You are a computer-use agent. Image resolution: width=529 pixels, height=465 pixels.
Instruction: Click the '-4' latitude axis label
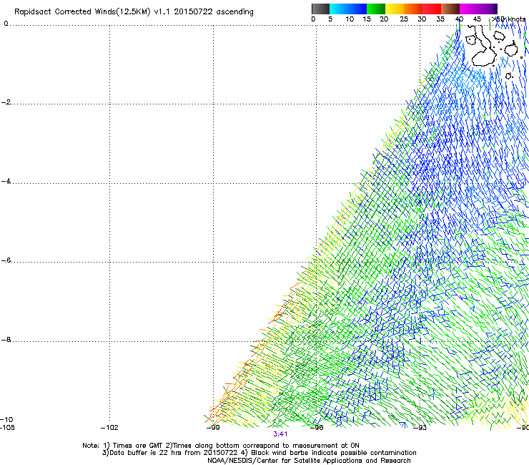6,181
